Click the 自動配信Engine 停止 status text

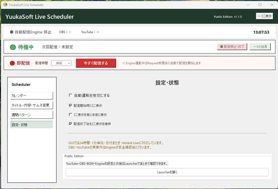[x=33, y=32]
